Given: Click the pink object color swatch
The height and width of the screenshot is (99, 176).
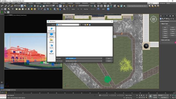Looking at the screenshot, I should click(x=175, y=43).
